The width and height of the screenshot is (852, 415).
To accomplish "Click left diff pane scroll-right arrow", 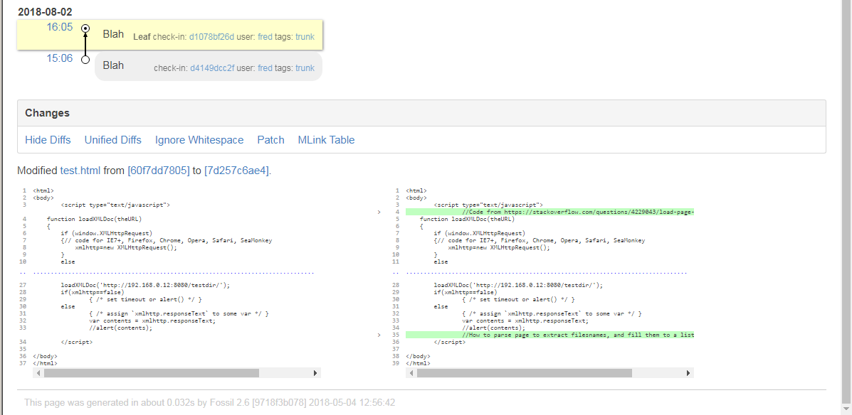I will tap(316, 373).
